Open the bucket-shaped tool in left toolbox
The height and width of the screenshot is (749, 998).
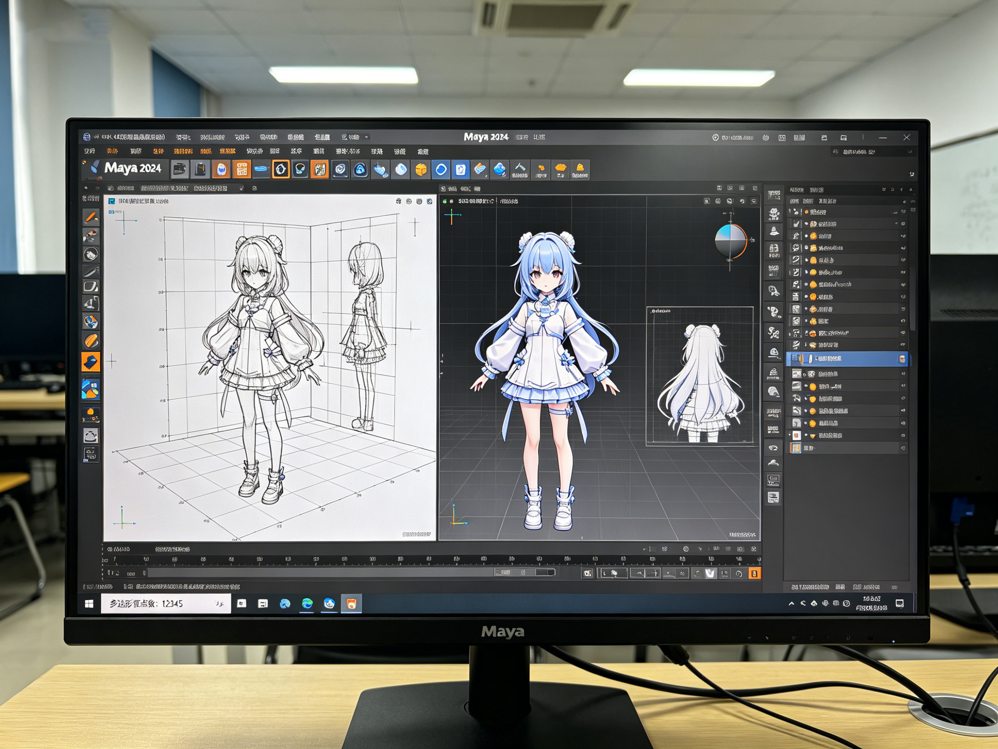tap(91, 436)
